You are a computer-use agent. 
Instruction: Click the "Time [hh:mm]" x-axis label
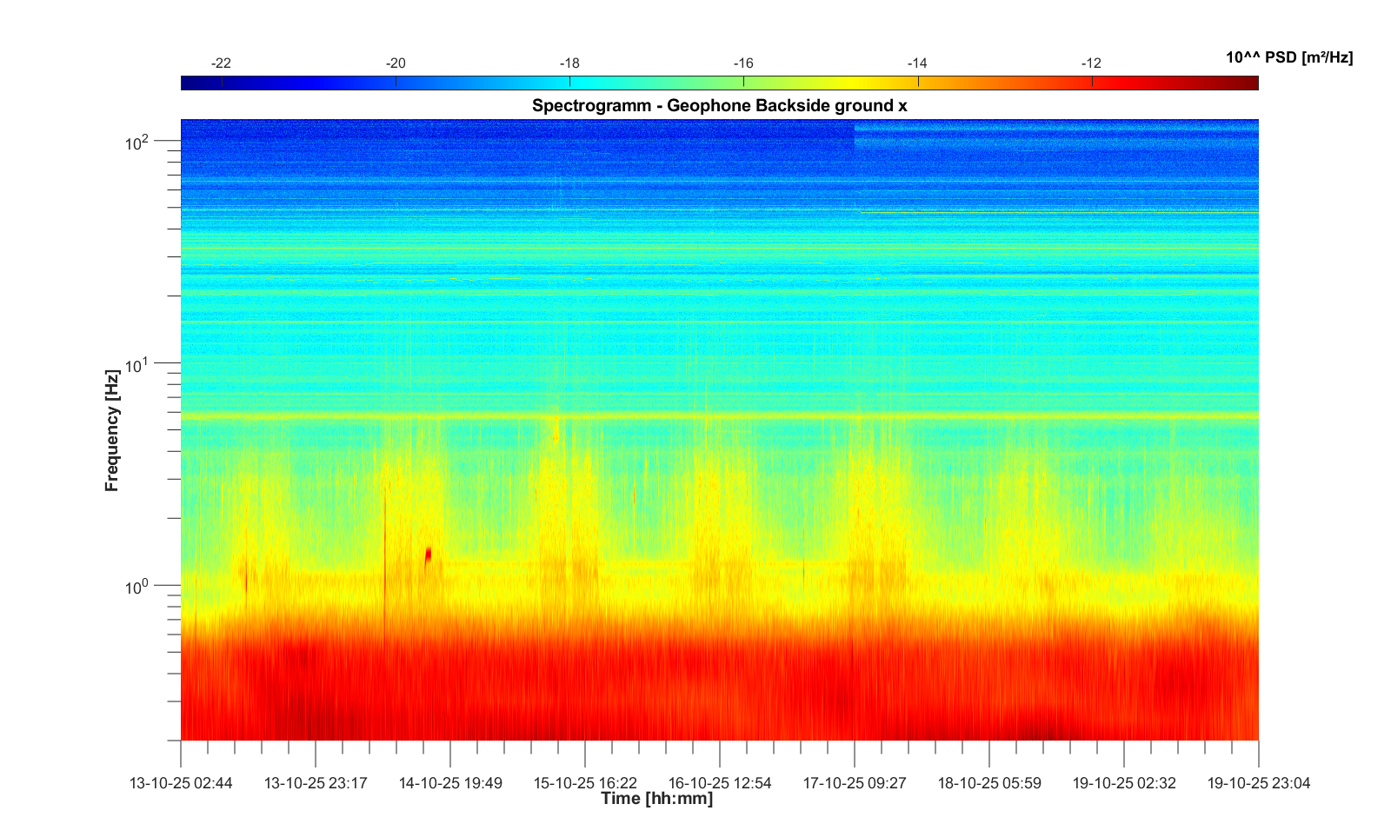[656, 798]
